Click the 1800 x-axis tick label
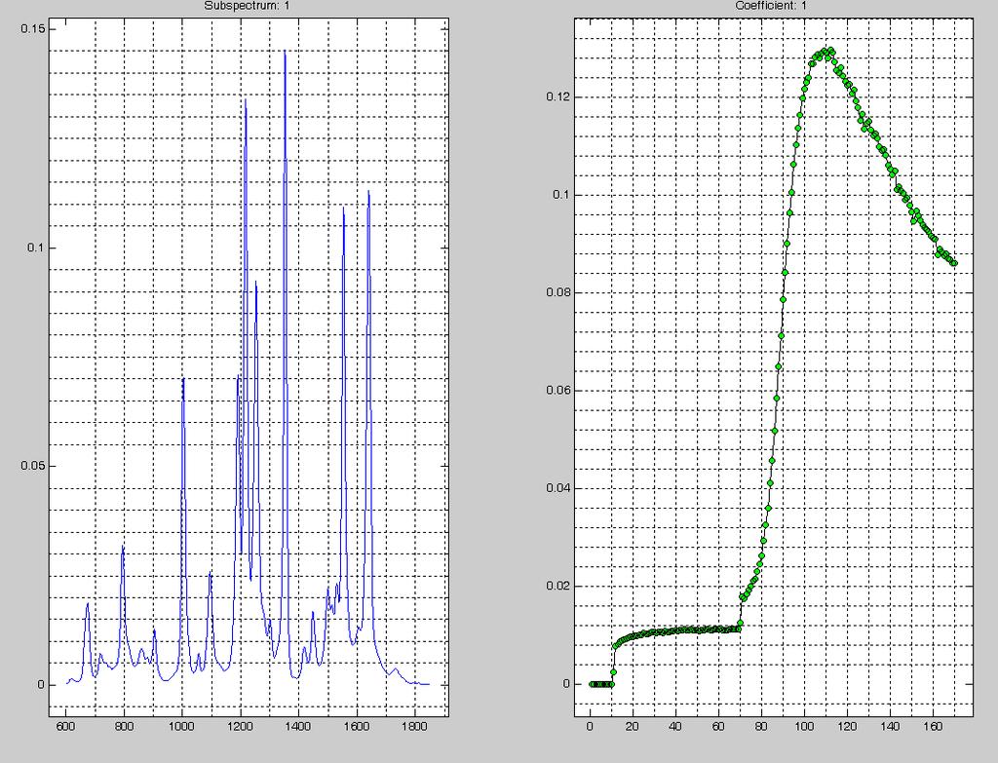 pos(415,726)
